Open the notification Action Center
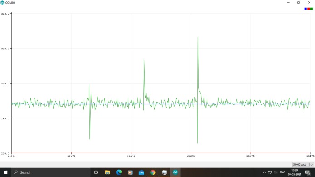The width and height of the screenshot is (315, 177). [308, 172]
